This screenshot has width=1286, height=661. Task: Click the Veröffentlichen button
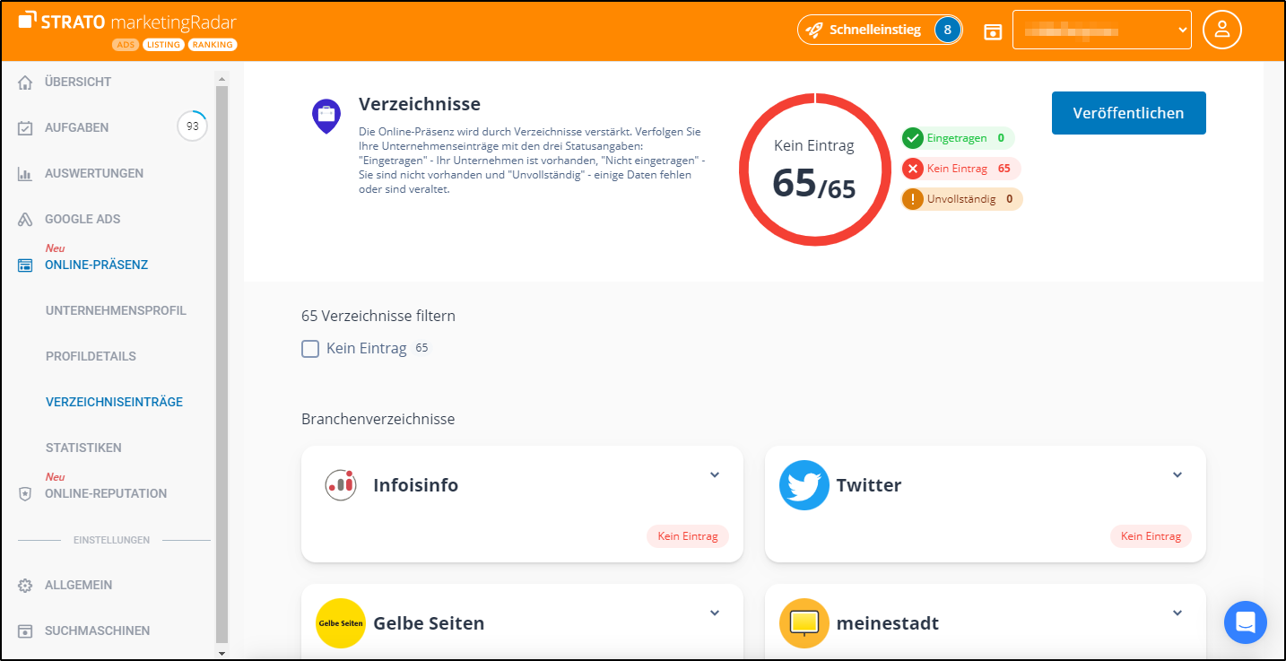pos(1128,113)
